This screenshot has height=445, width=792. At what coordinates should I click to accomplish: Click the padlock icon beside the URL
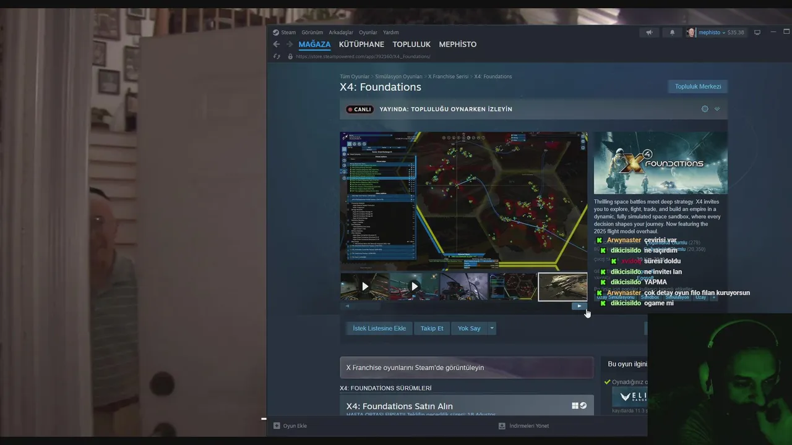pos(290,56)
